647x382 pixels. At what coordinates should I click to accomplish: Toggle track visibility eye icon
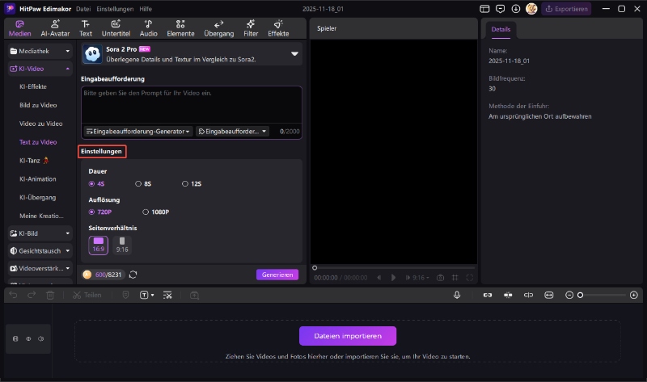(28, 338)
